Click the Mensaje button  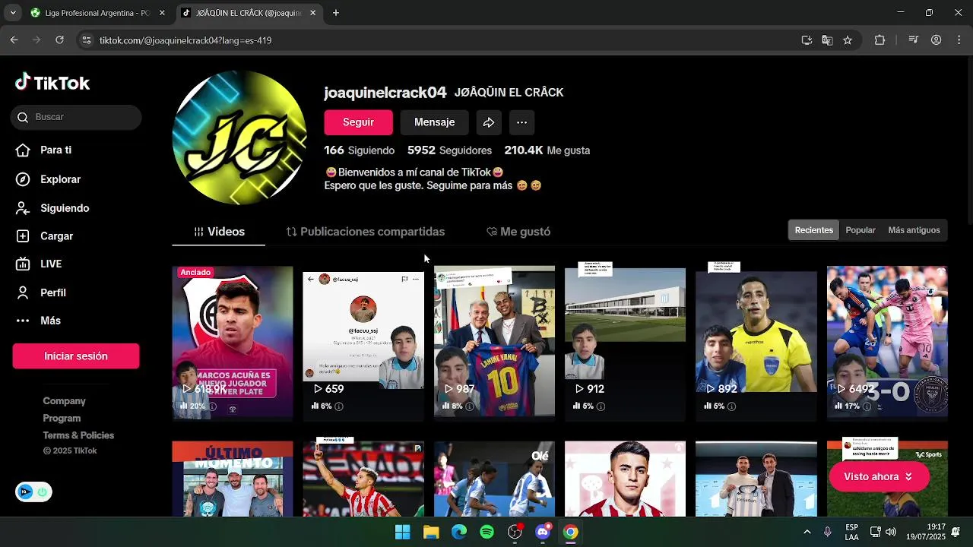(x=434, y=122)
